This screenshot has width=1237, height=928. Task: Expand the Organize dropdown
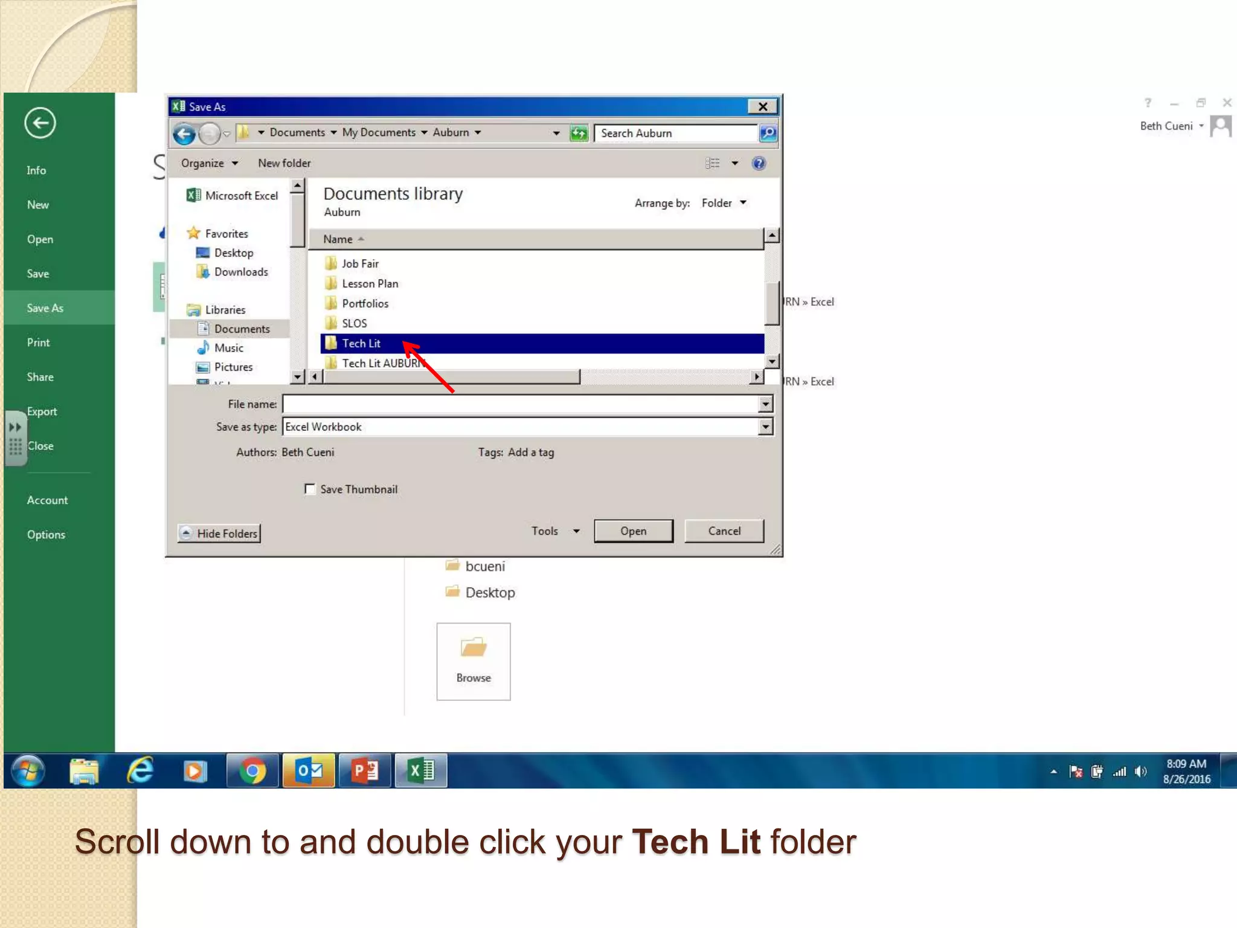[209, 163]
